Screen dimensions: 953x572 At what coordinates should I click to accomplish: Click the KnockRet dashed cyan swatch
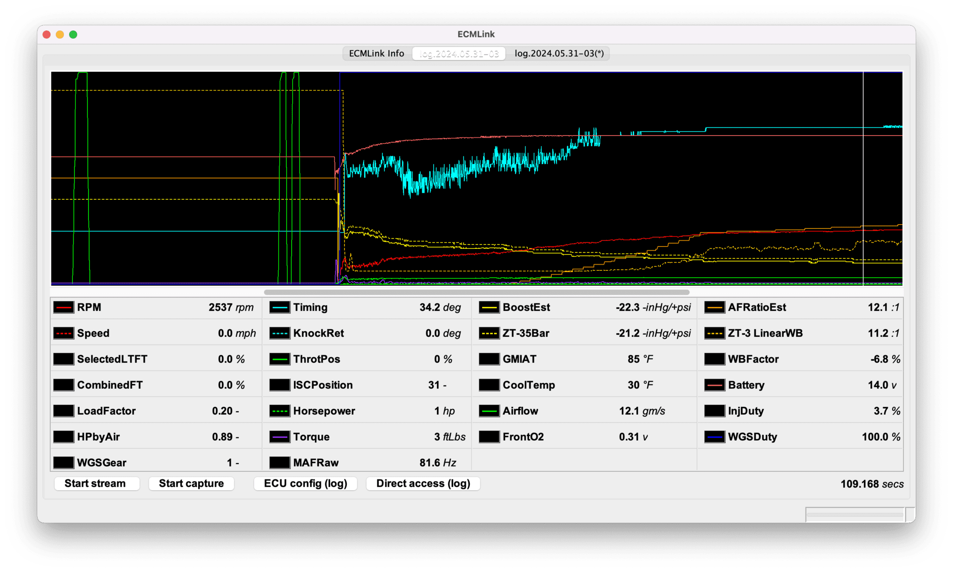point(280,333)
